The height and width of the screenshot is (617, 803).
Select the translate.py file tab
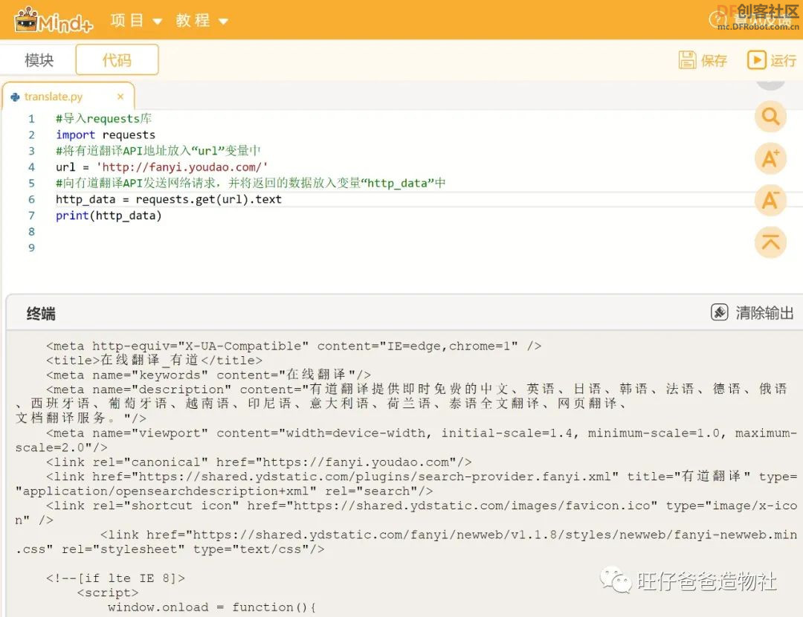pyautogui.click(x=68, y=96)
